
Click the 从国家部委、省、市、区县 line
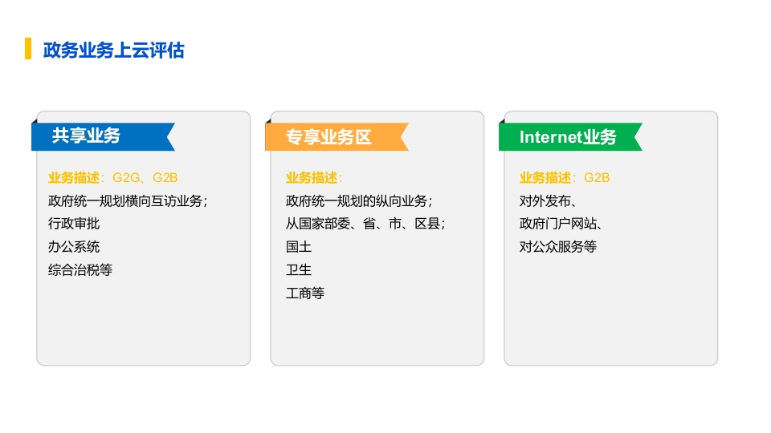point(363,224)
